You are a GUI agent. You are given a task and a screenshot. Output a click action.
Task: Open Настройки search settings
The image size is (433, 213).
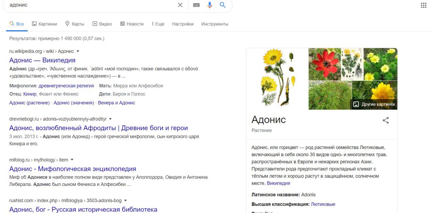tap(183, 24)
